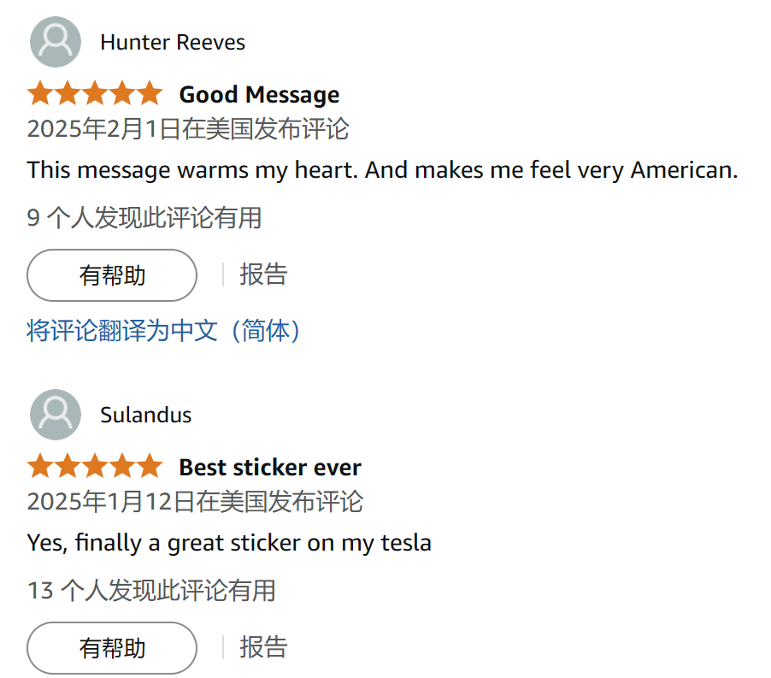The width and height of the screenshot is (771, 678).
Task: Mark Hunter Reeves' review as 有帮助
Action: click(x=112, y=275)
